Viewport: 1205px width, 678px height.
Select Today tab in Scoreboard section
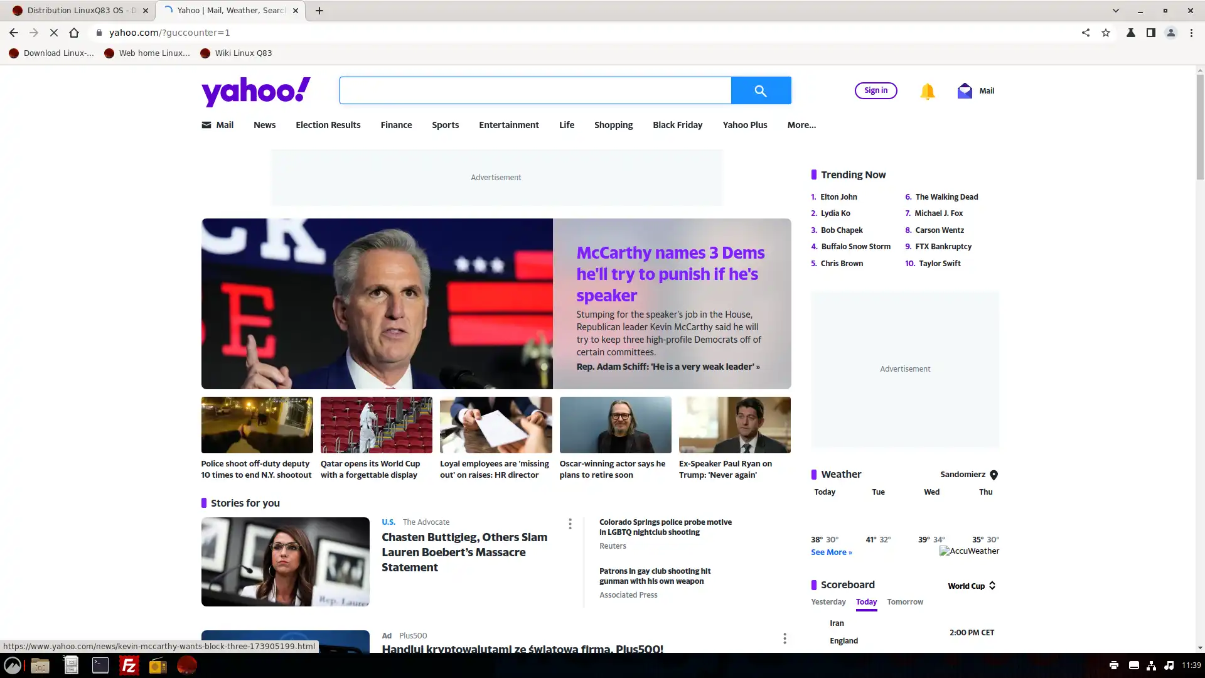tap(867, 602)
